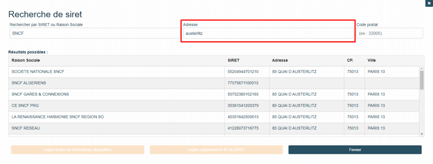Screen dimensions: 433x164
Task: Select the SNCF RESEAU row
Action: [x=214, y=128]
